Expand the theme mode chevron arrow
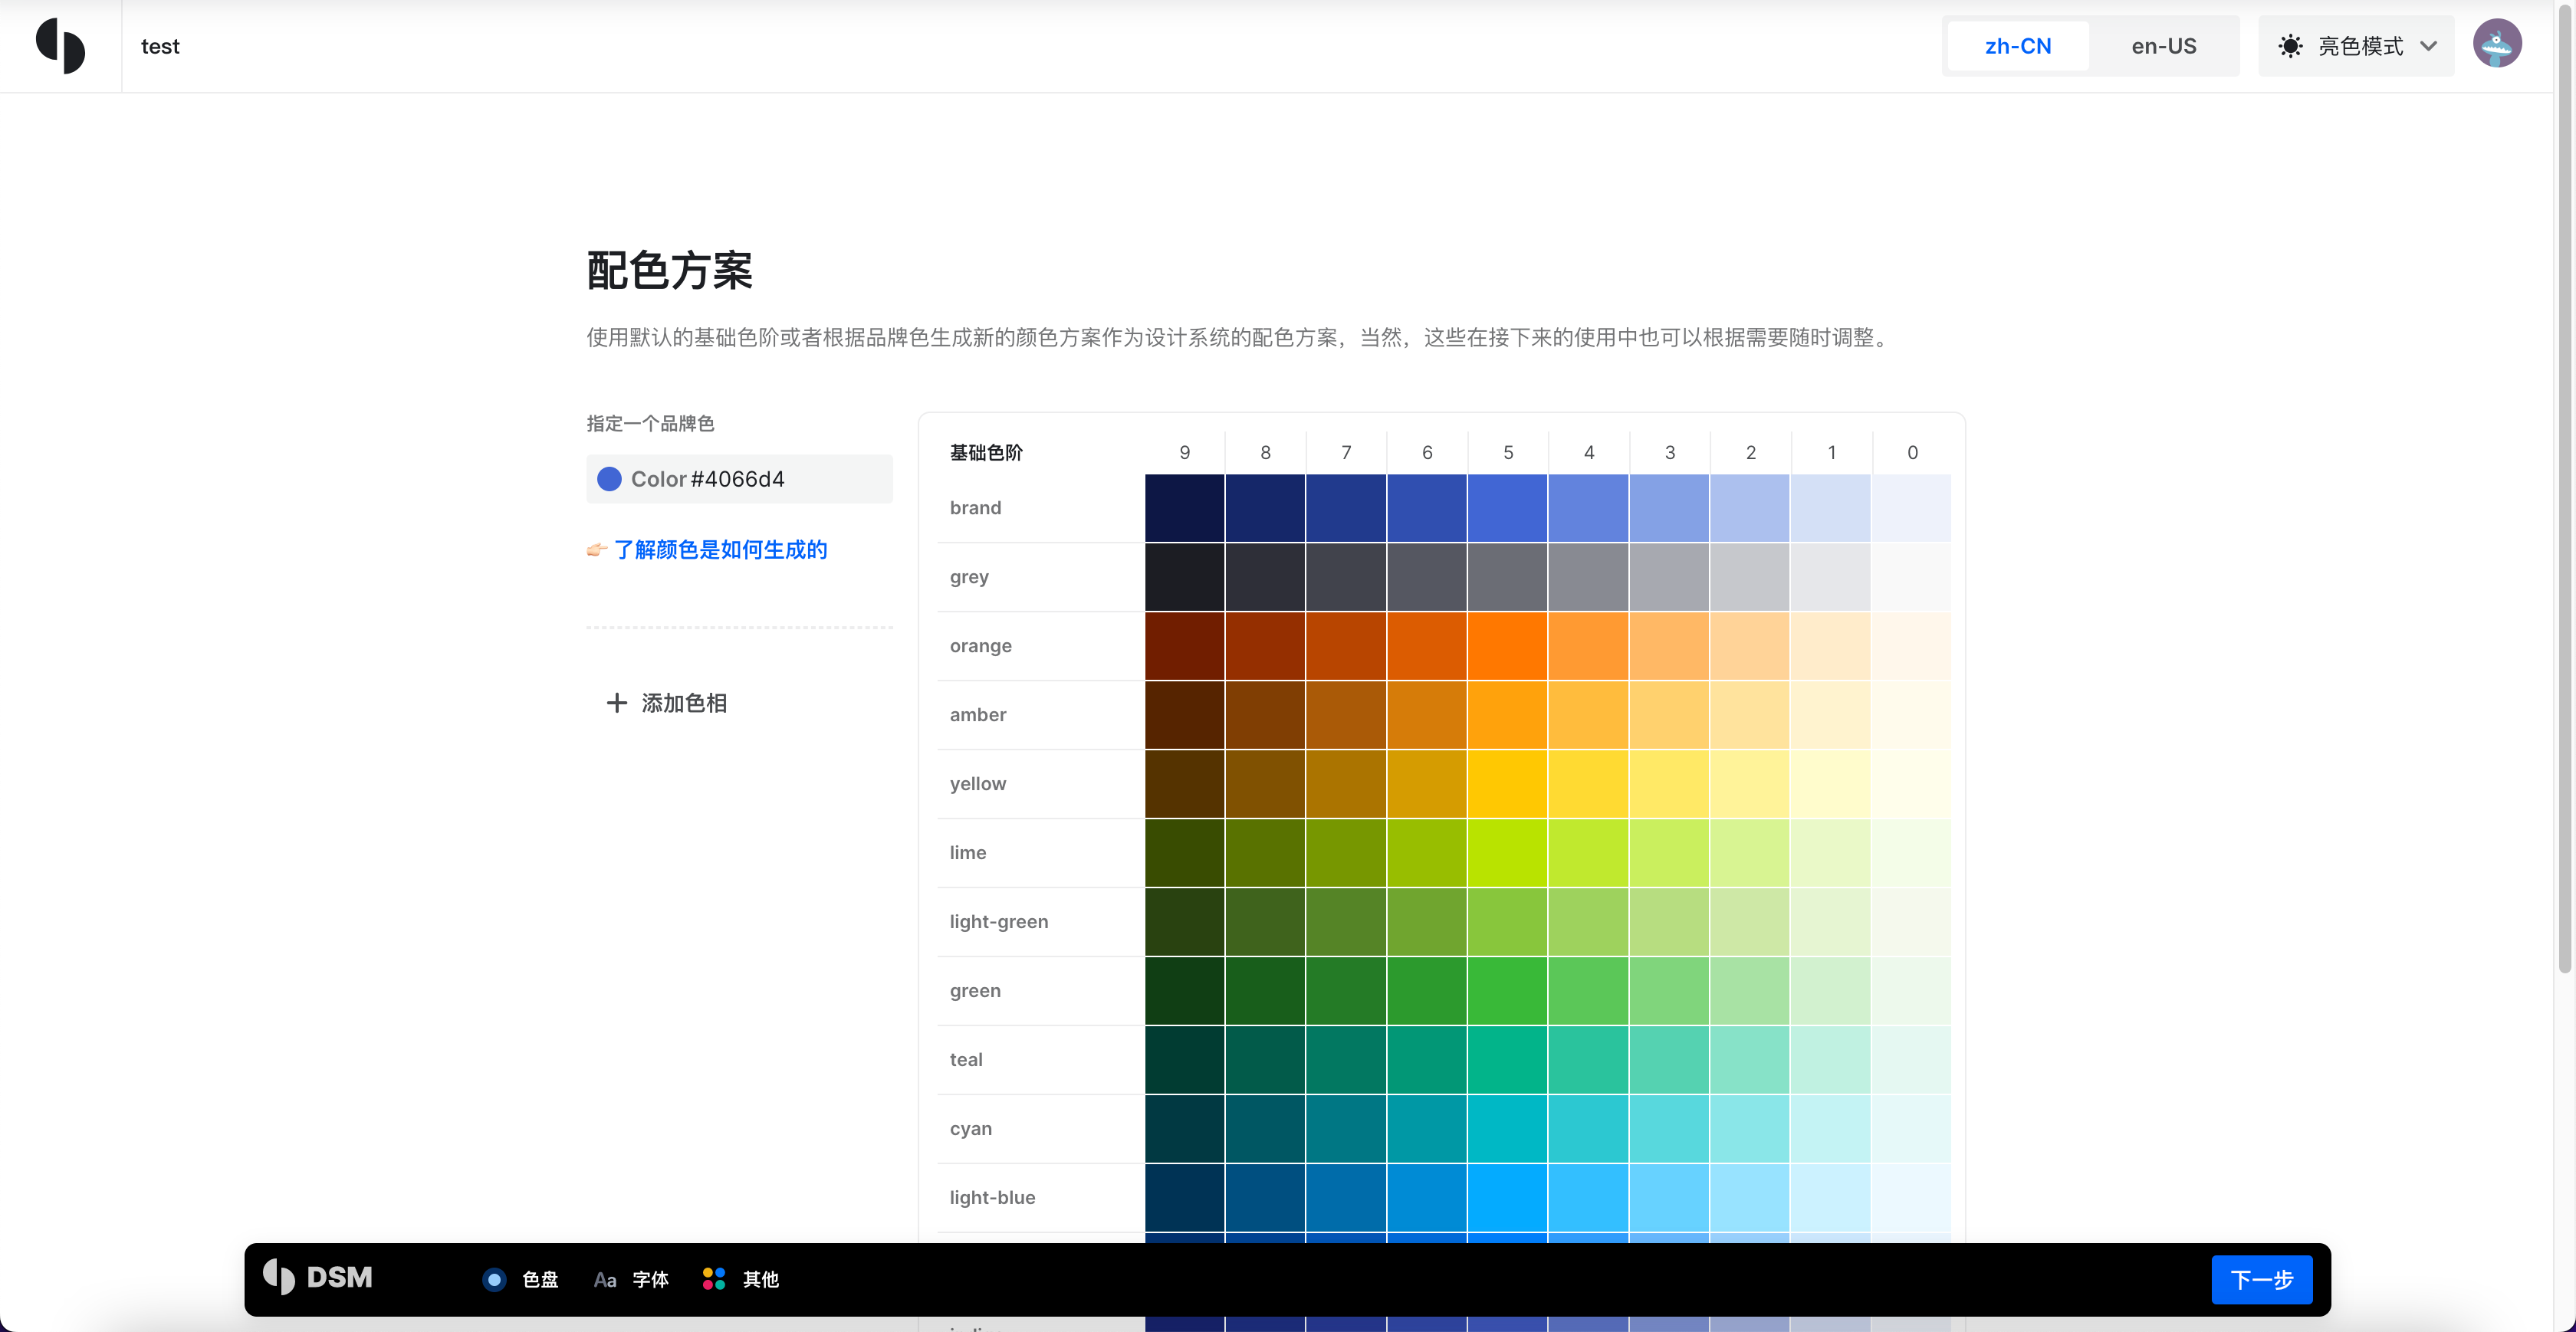Screen dimensions: 2576x1332 pyautogui.click(x=2429, y=46)
